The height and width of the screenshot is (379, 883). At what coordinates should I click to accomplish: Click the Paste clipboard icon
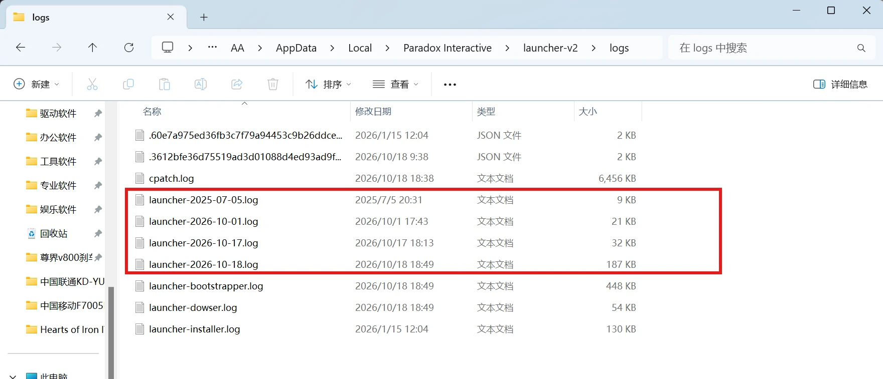pos(165,84)
